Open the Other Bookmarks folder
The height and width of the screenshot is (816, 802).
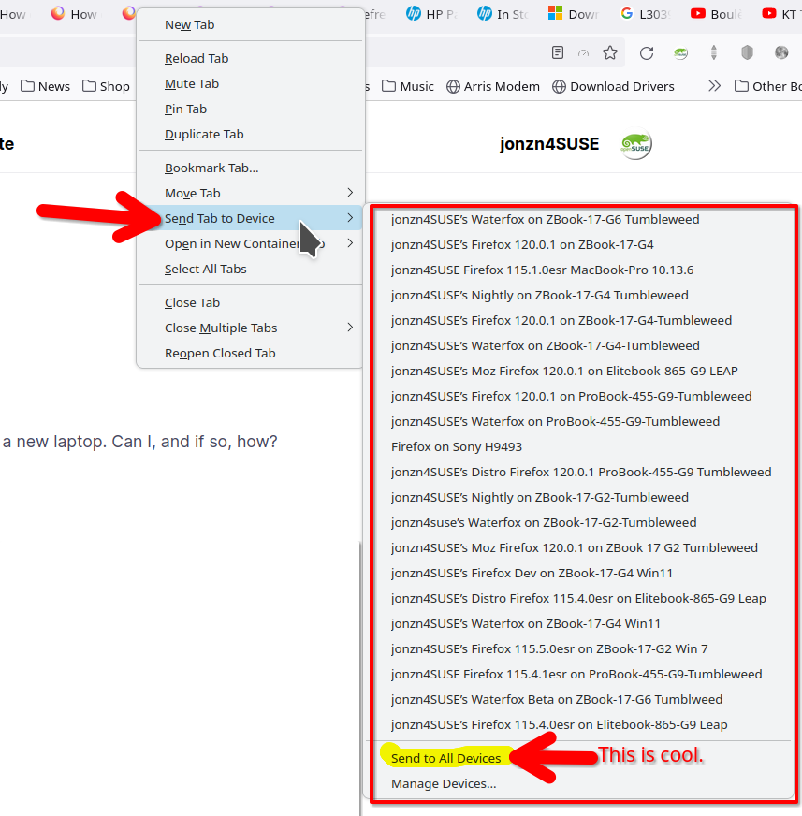768,86
